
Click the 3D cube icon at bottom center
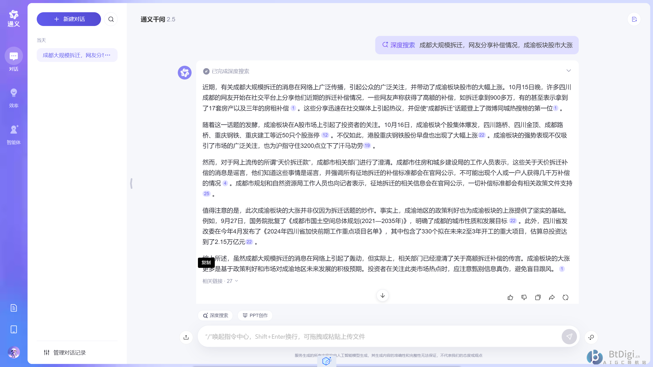pyautogui.click(x=327, y=361)
